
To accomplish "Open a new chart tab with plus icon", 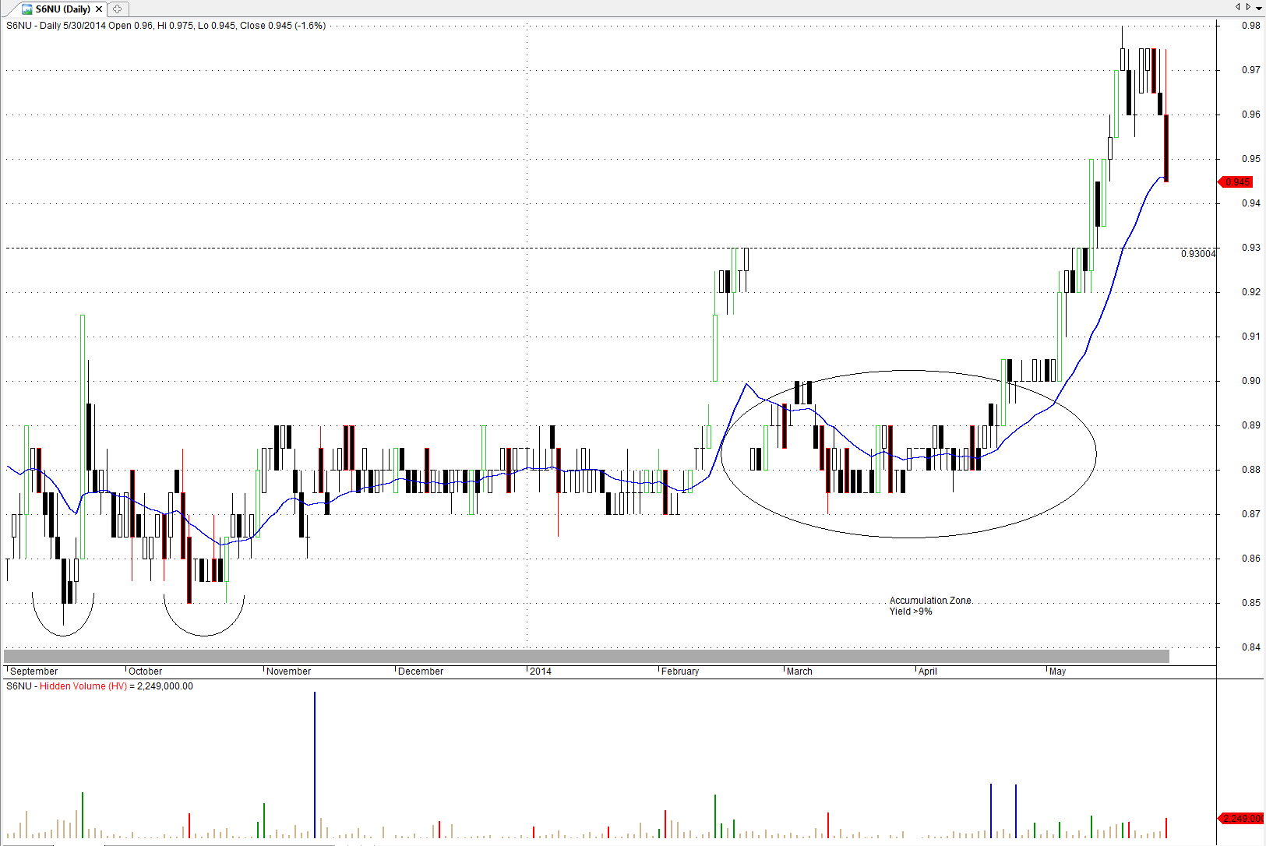I will (117, 9).
